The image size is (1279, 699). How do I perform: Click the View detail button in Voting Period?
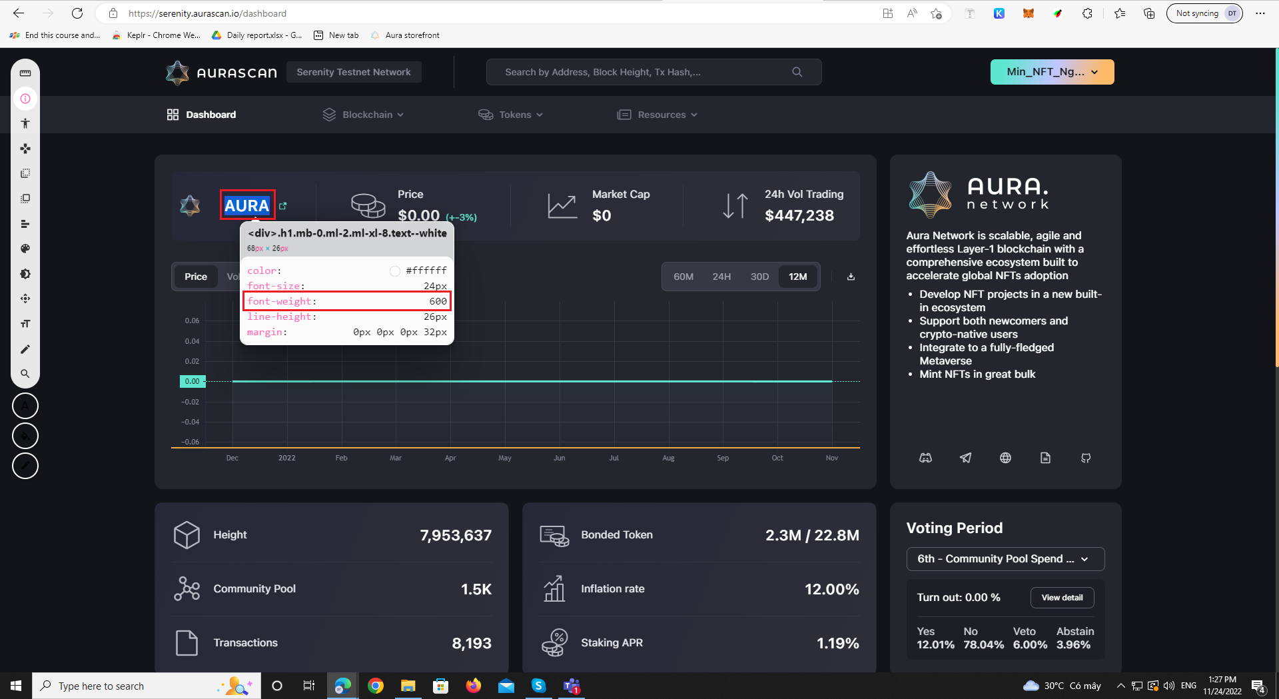point(1062,597)
